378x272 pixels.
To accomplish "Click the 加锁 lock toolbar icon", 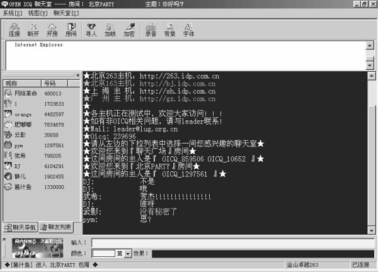I will coord(110,30).
